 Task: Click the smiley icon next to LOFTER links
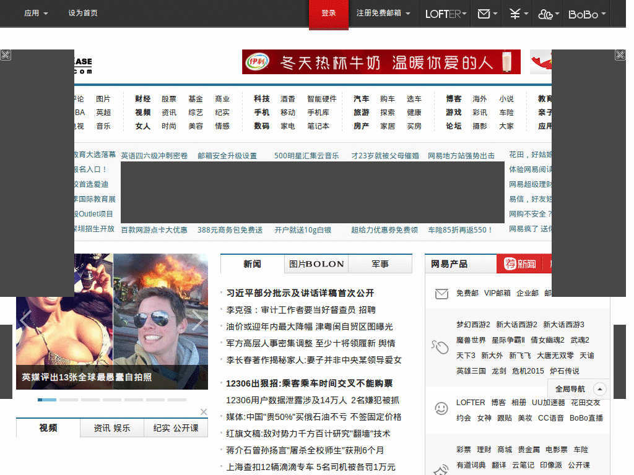point(440,409)
